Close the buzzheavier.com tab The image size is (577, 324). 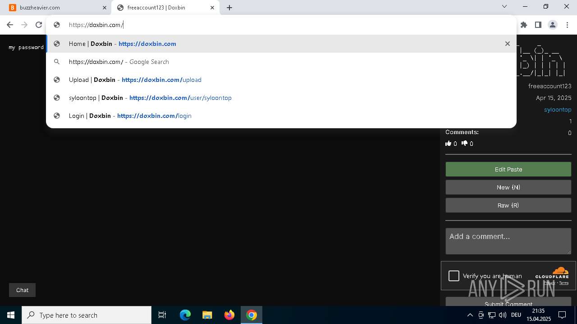click(105, 8)
